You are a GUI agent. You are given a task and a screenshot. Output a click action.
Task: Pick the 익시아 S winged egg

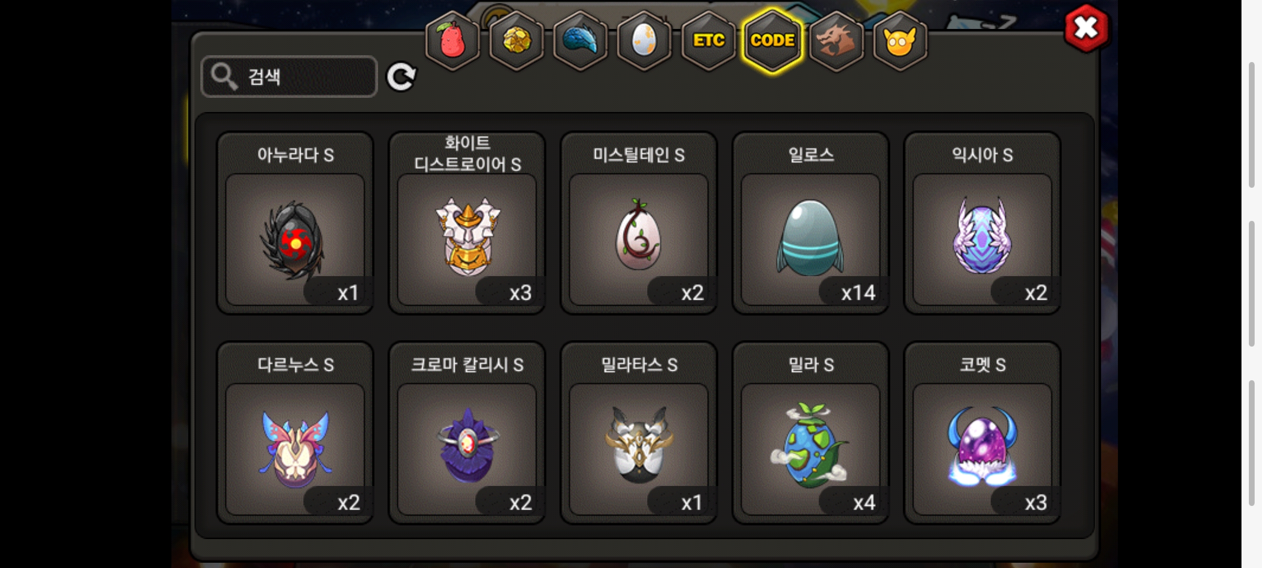pos(982,223)
